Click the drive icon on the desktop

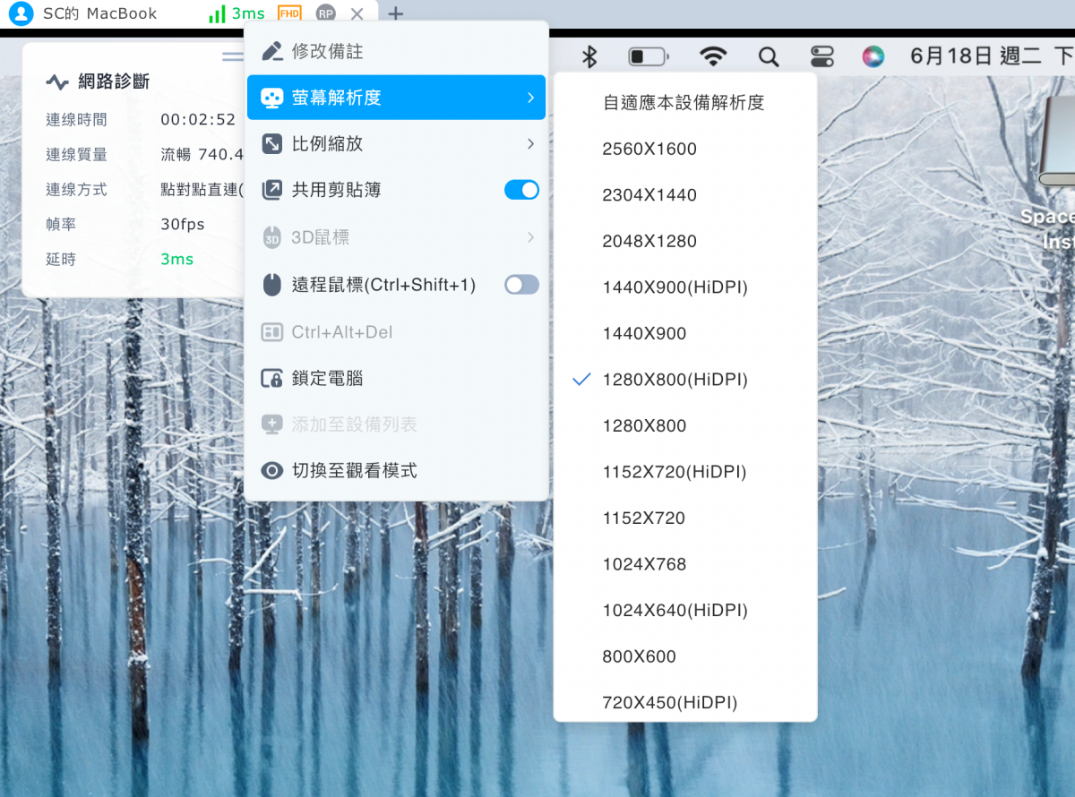point(1058,141)
